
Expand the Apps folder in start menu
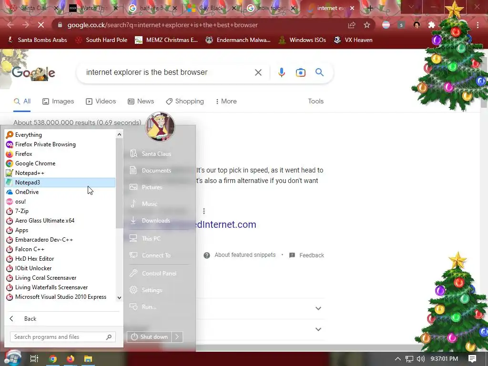(60, 230)
